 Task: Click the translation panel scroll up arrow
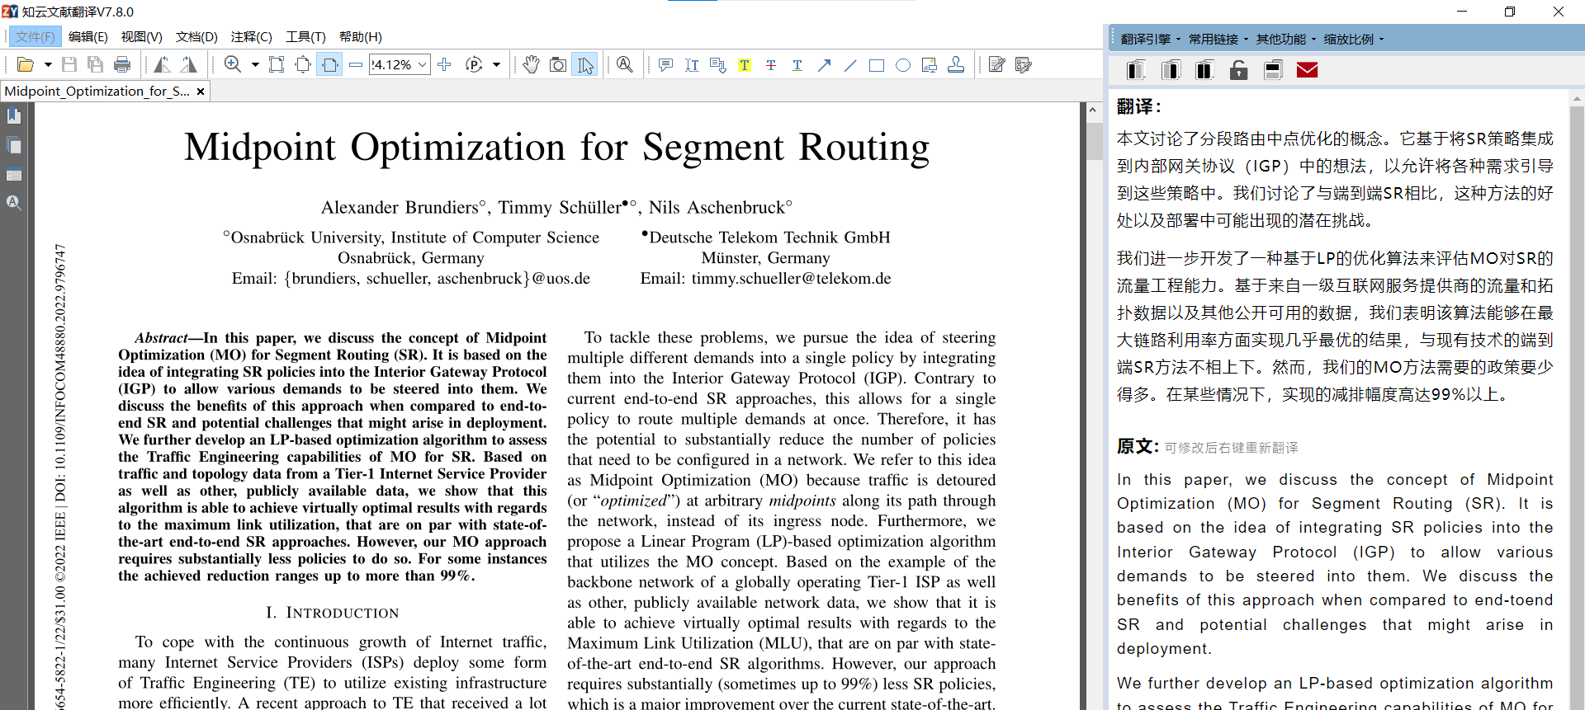click(x=1577, y=99)
